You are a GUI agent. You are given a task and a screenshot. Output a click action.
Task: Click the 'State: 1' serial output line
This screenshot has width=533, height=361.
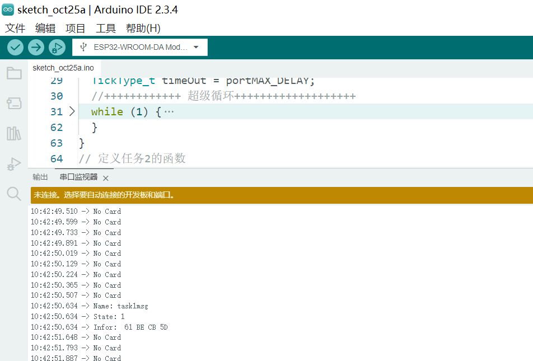coord(78,316)
